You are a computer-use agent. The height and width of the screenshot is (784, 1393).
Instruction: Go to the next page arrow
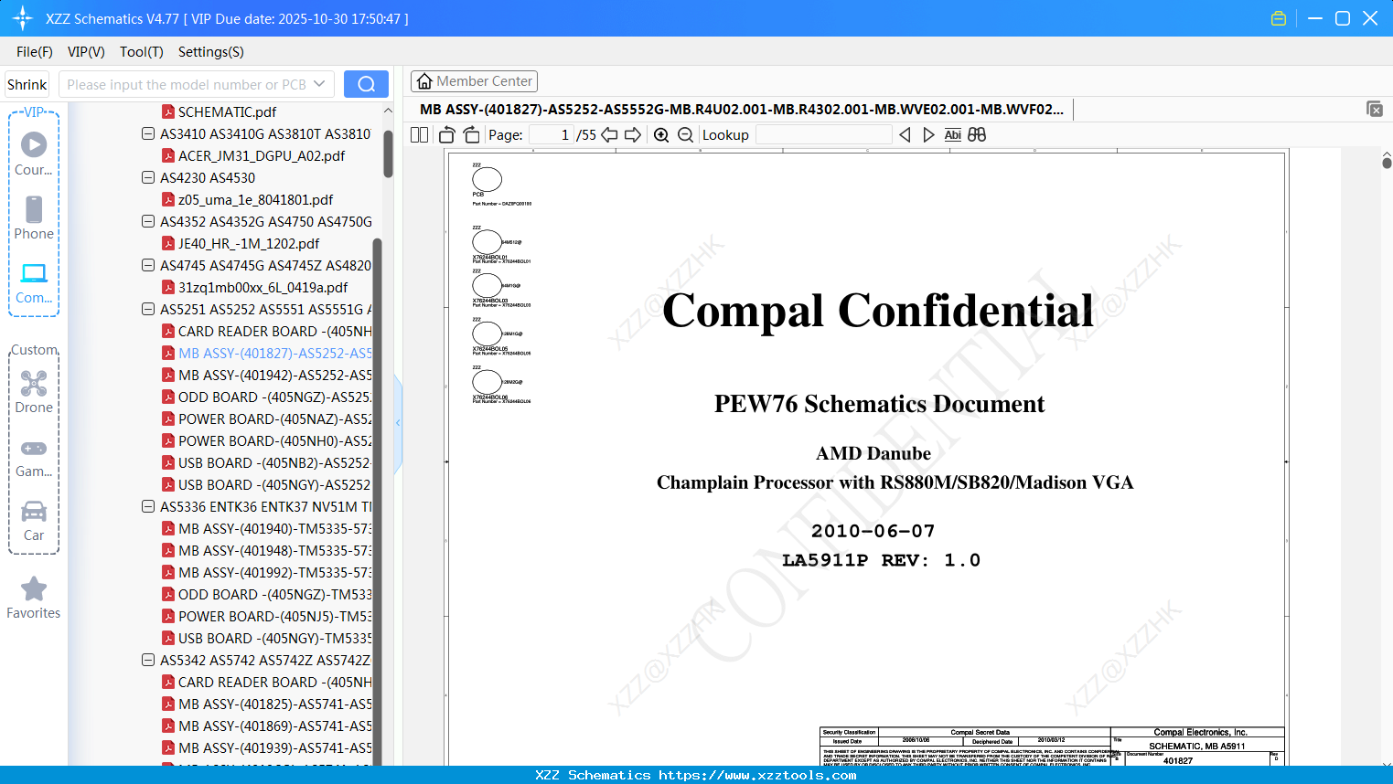633,135
